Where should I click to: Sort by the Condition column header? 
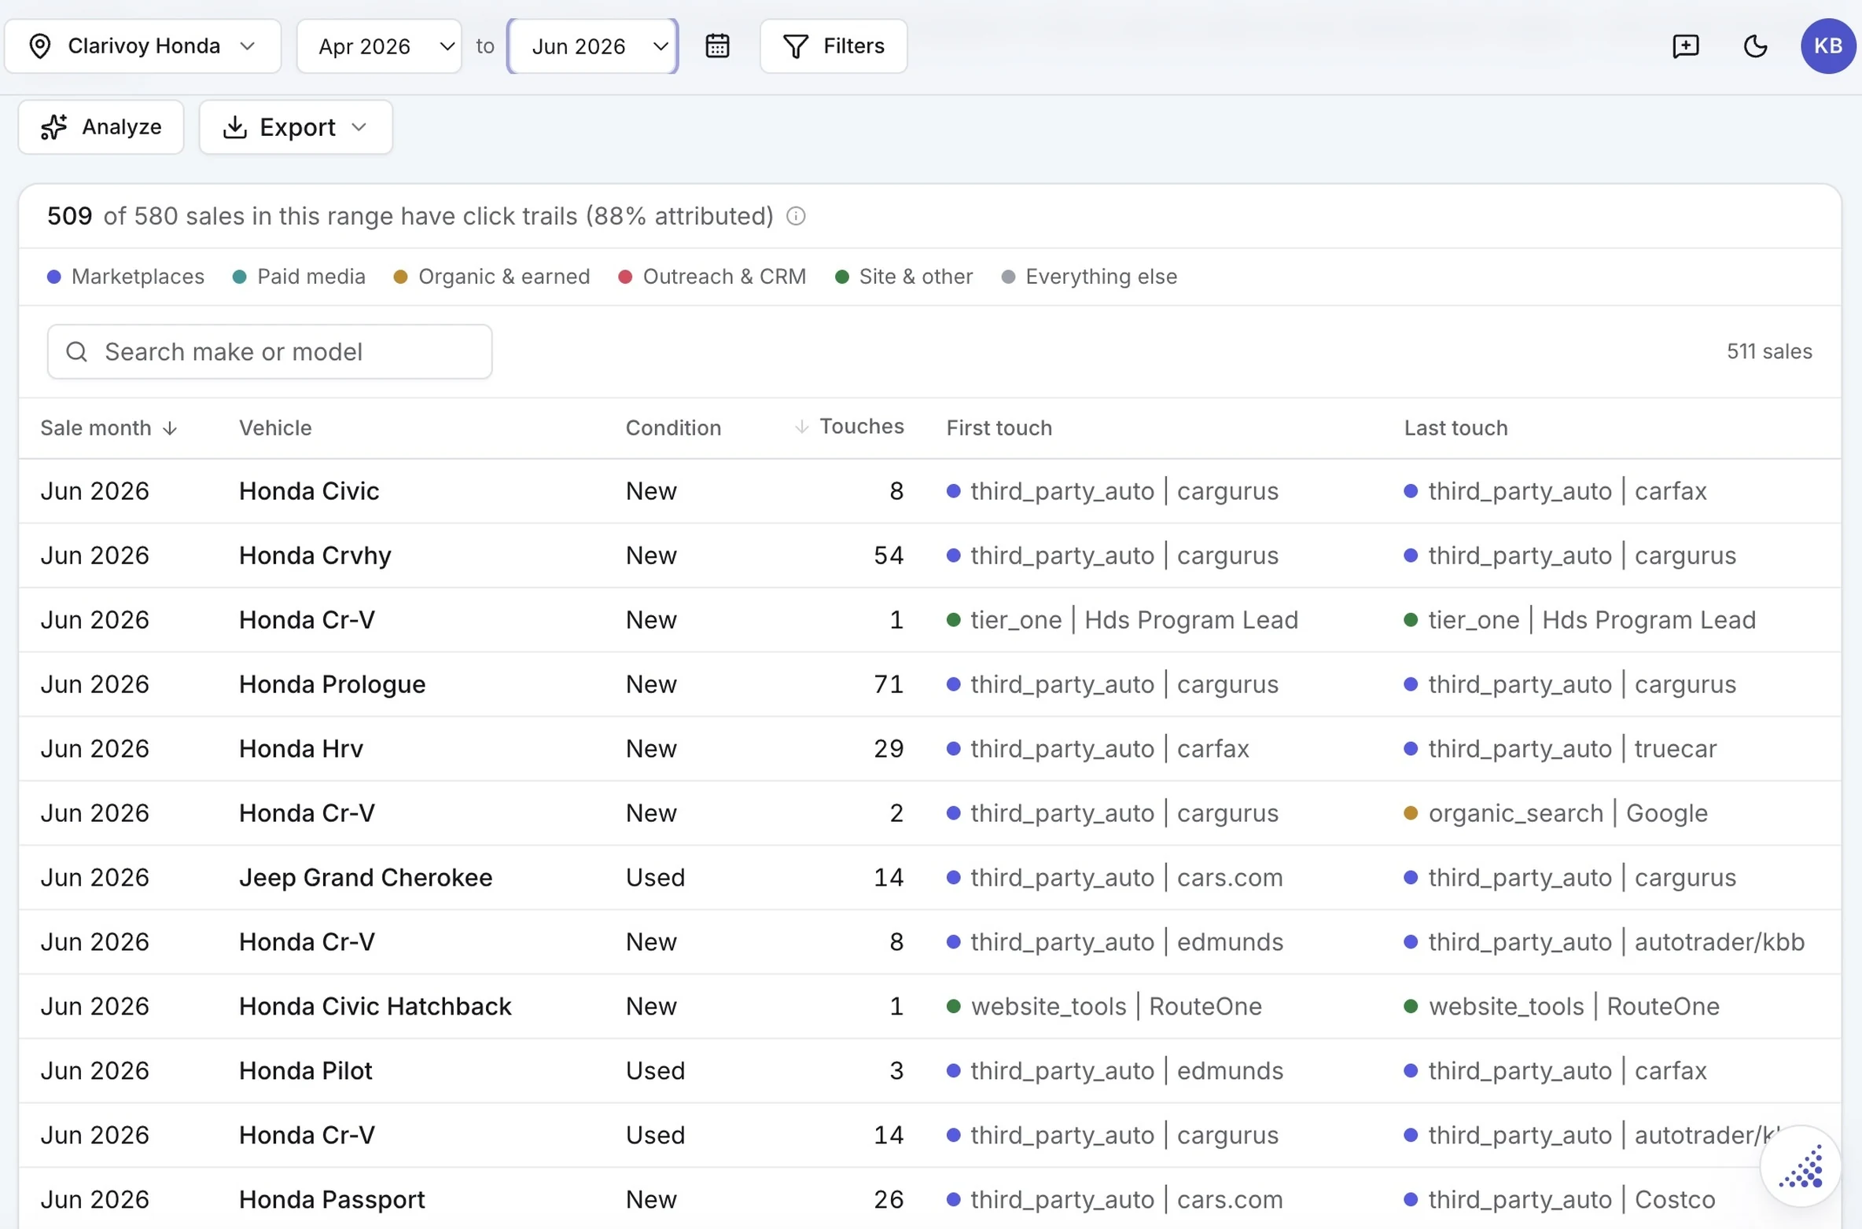click(673, 427)
